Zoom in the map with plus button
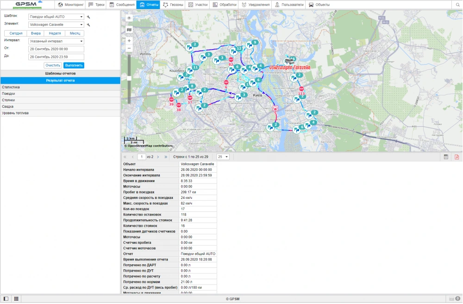This screenshot has width=463, height=304. (x=129, y=41)
